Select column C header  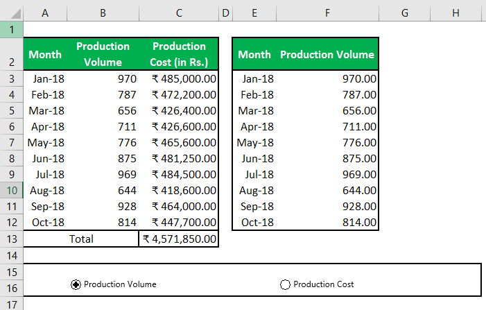[179, 13]
